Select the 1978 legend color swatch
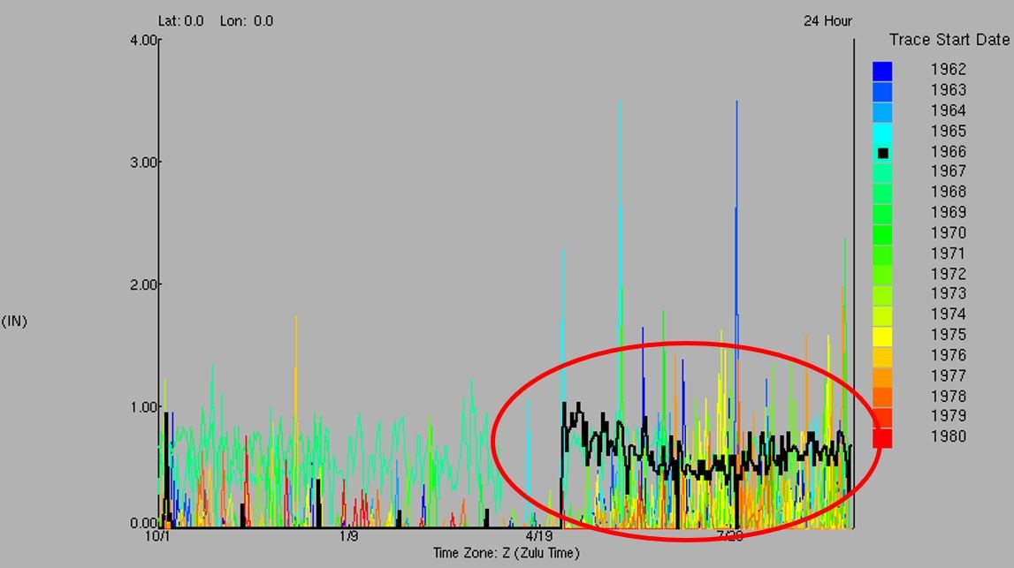The width and height of the screenshot is (1014, 568). tap(882, 398)
